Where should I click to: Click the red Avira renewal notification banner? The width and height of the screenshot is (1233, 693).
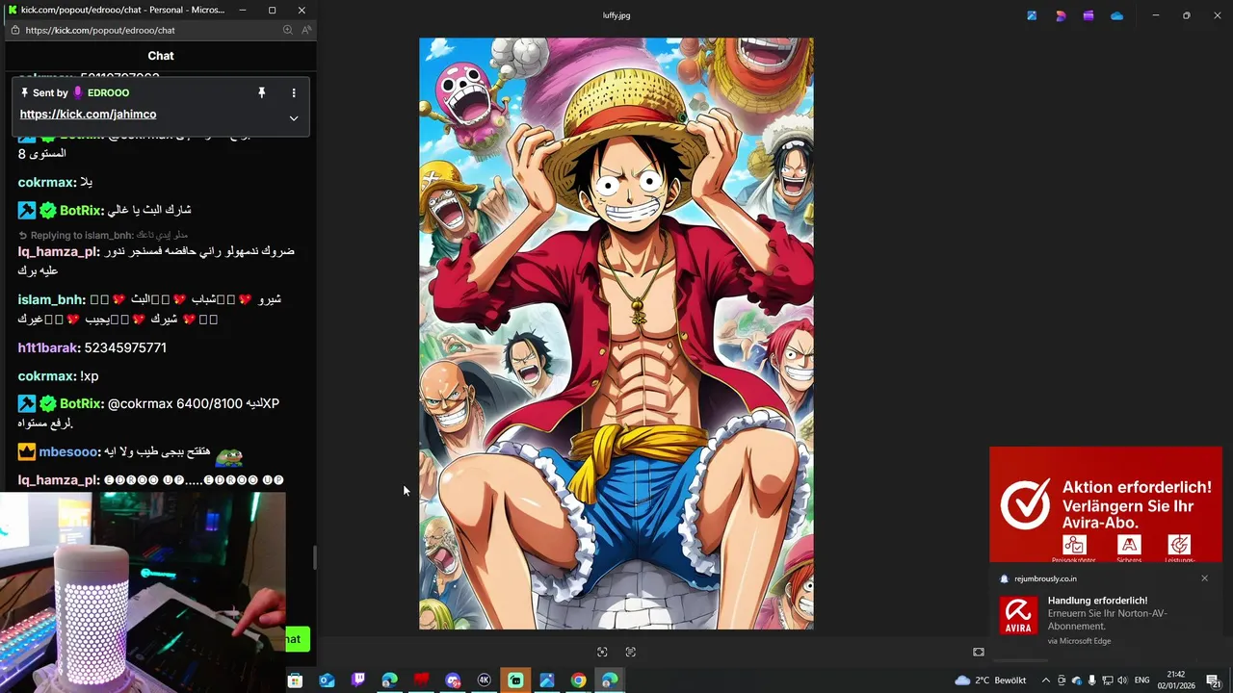pos(1105,504)
